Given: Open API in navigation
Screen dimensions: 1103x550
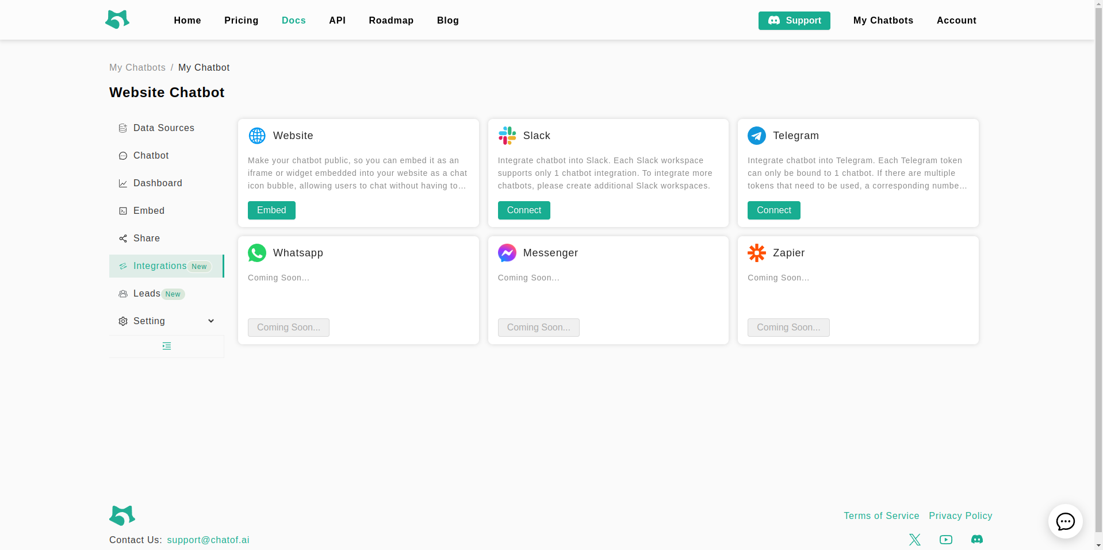Looking at the screenshot, I should pos(338,21).
